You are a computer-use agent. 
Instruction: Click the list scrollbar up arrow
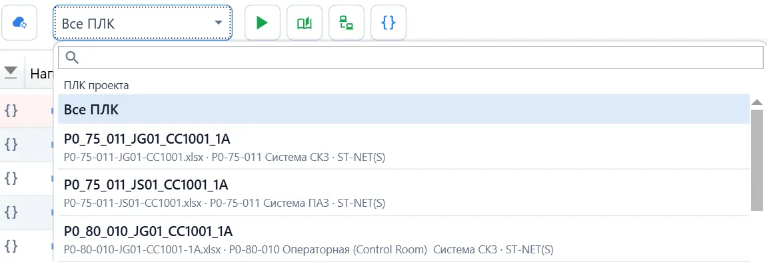click(x=757, y=102)
